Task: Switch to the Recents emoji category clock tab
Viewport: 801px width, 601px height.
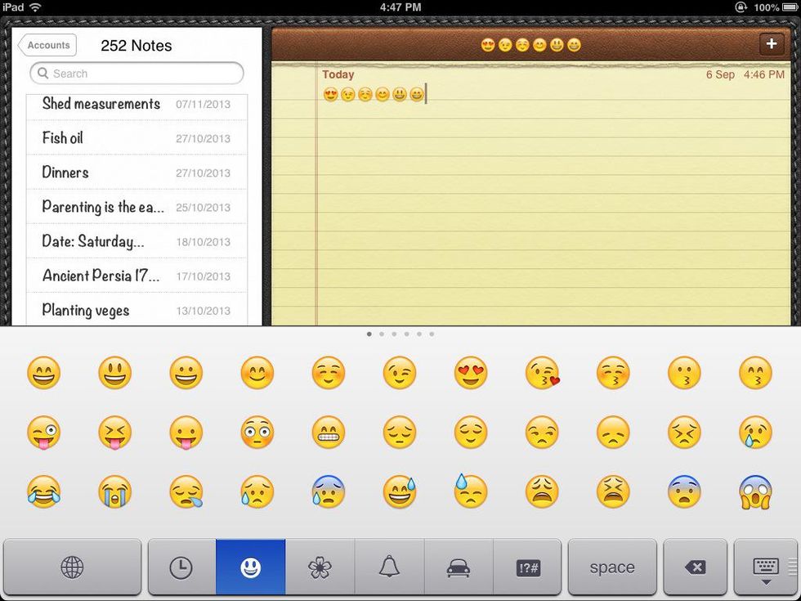Action: [x=181, y=567]
